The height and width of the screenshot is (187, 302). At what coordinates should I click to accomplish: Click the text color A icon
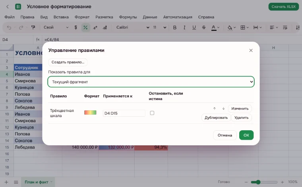coord(214,28)
